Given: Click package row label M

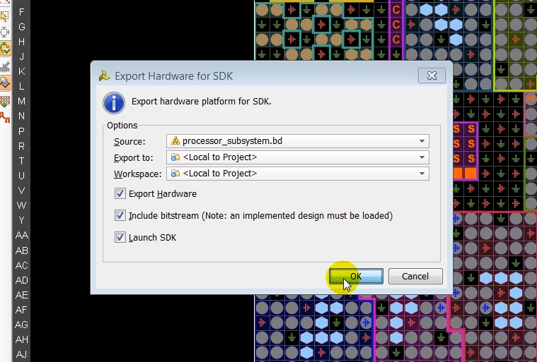Looking at the screenshot, I should 21,101.
